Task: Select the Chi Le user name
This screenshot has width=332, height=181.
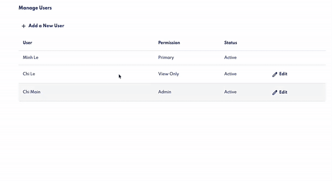Action: [29, 74]
